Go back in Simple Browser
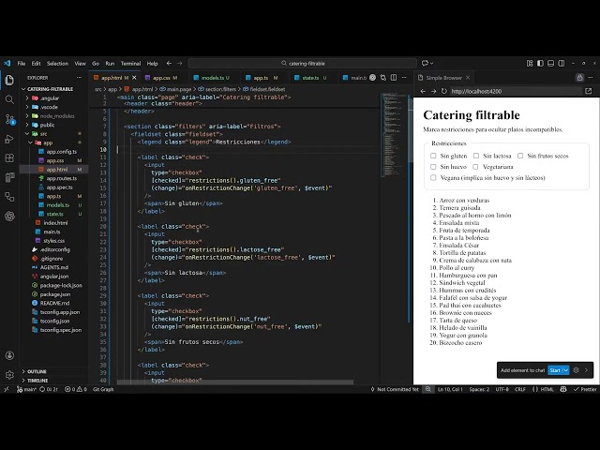Screen dimensions: 600x450 423,91
